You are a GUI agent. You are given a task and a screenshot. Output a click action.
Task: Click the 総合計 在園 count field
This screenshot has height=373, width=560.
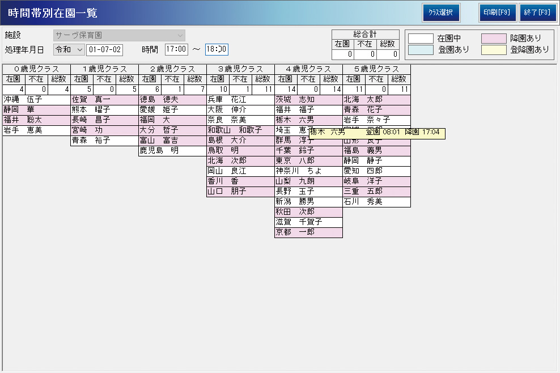click(342, 54)
